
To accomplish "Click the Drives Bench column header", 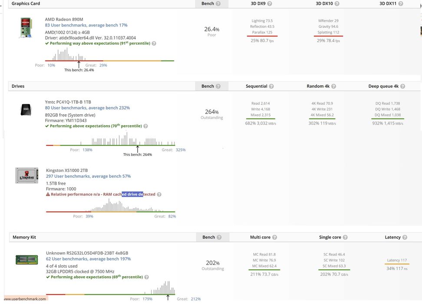I will coord(211,86).
